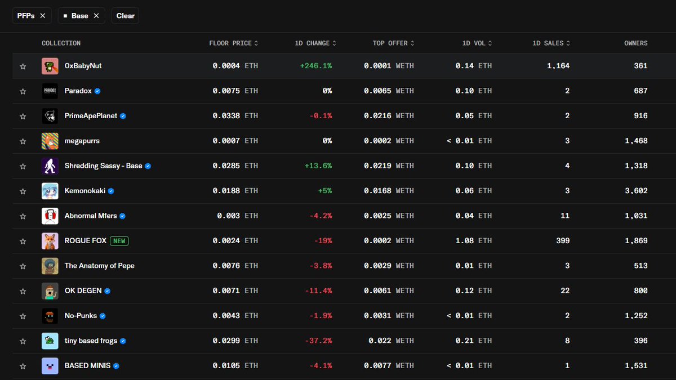Star the BASED MINIS collection
The width and height of the screenshot is (676, 380).
tap(23, 366)
